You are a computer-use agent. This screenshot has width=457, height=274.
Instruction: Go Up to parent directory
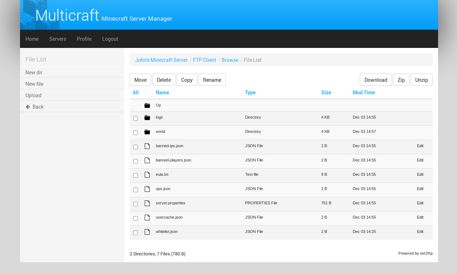[158, 105]
